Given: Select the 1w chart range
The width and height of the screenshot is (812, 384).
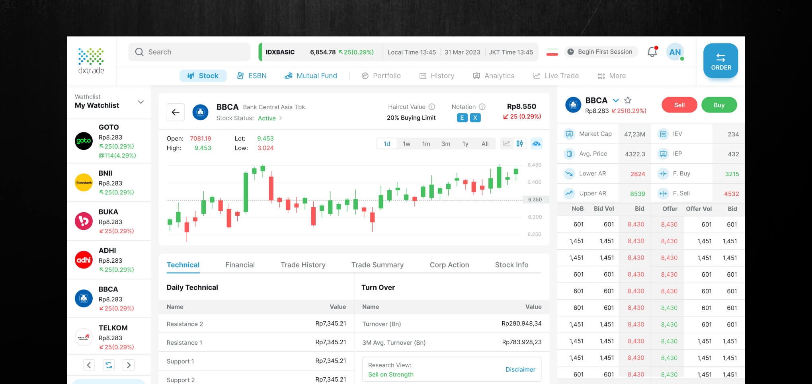Looking at the screenshot, I should click(406, 144).
